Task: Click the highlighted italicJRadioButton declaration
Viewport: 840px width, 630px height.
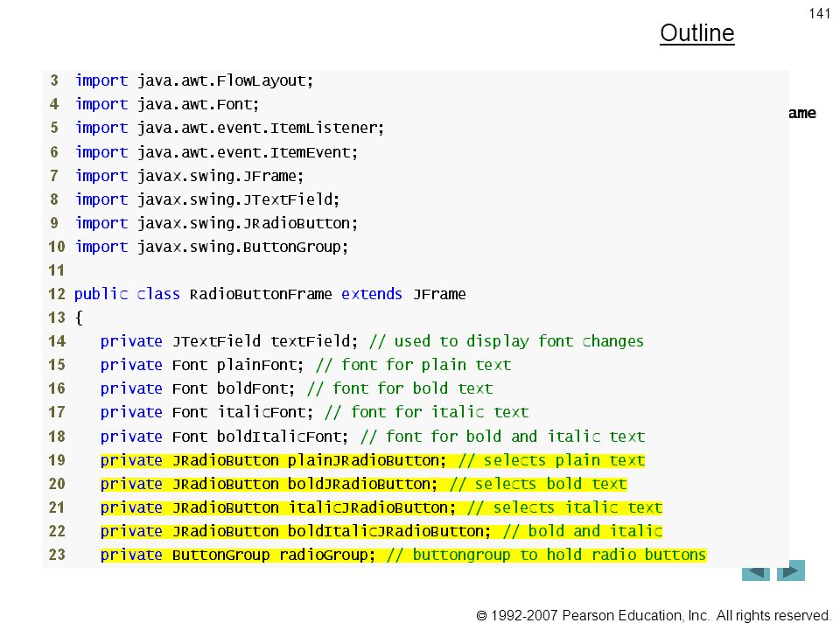Action: pyautogui.click(x=381, y=507)
